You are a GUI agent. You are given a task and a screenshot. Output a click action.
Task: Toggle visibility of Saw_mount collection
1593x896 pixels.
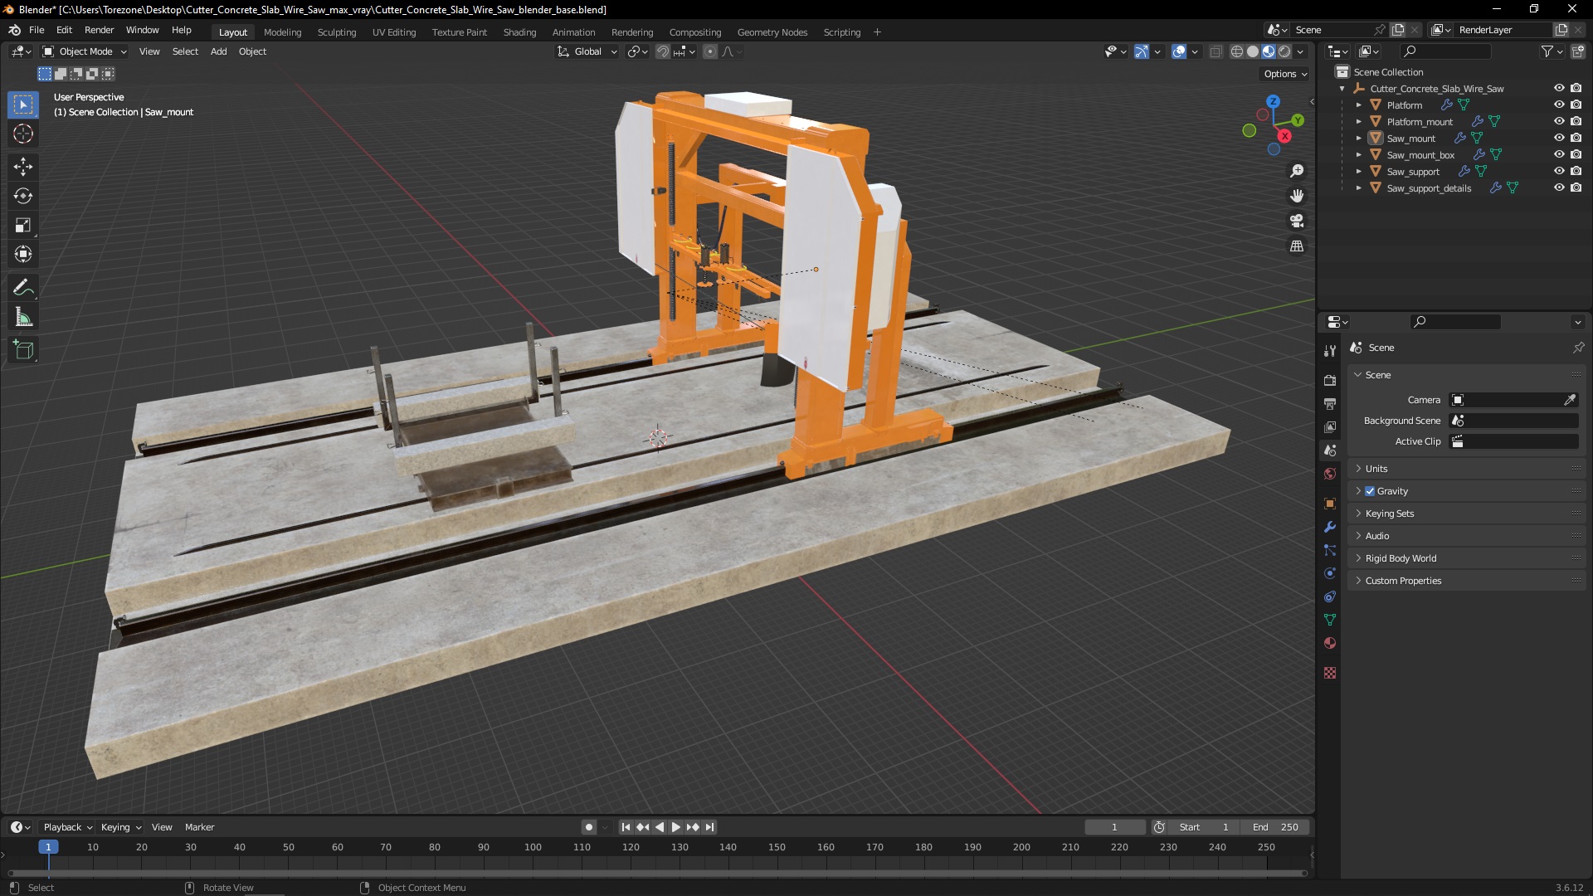coord(1558,138)
